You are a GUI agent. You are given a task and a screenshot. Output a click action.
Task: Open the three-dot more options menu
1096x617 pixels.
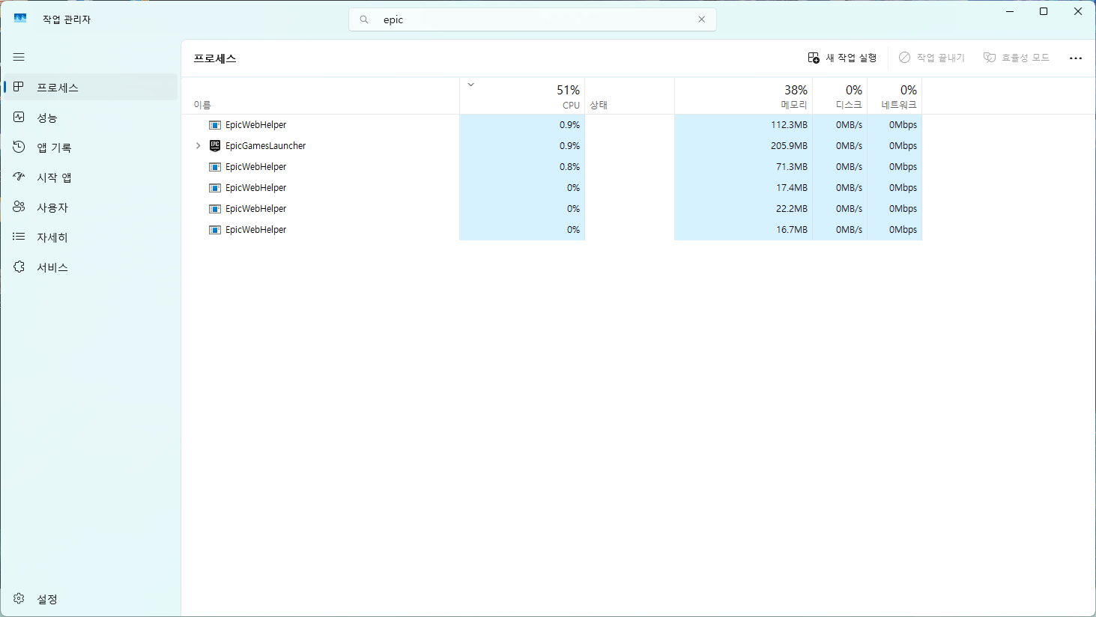click(1076, 58)
